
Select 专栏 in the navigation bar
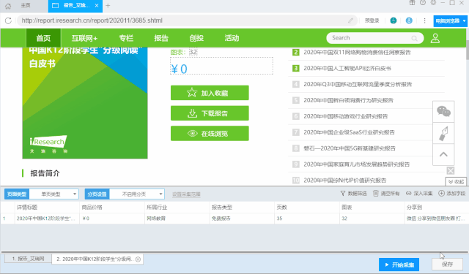click(x=126, y=38)
